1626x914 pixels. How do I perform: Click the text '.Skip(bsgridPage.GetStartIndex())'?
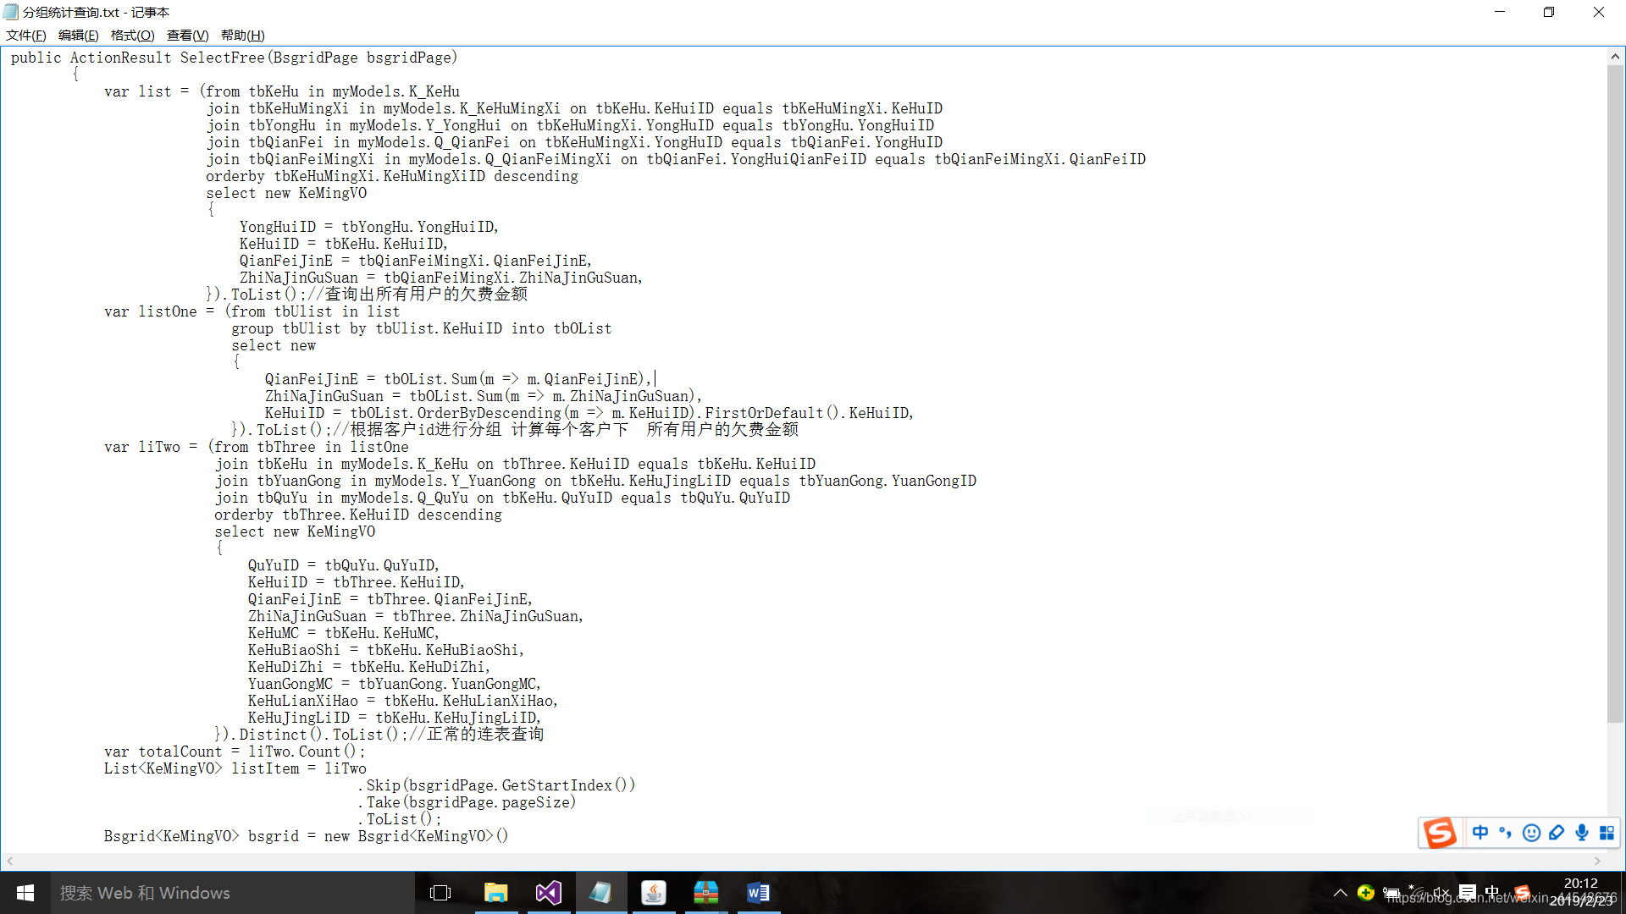[x=497, y=785]
